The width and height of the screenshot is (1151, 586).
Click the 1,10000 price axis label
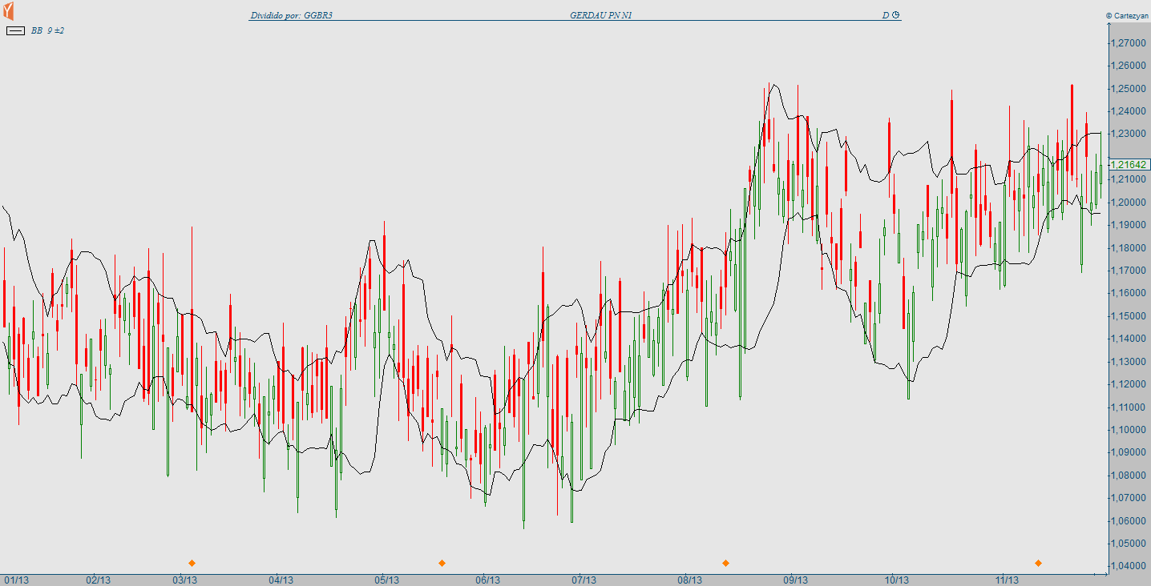[1128, 430]
